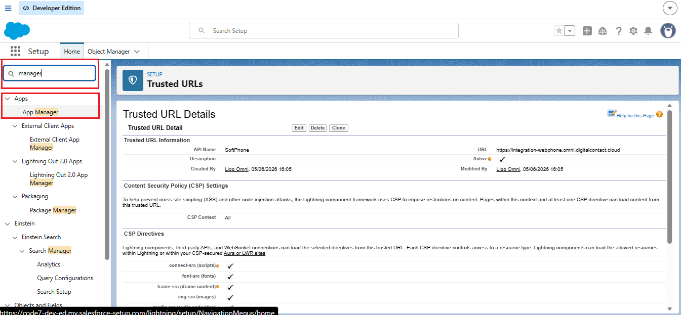Click the integration-webphone URL value
Screen dimensions: 681x315
558,150
